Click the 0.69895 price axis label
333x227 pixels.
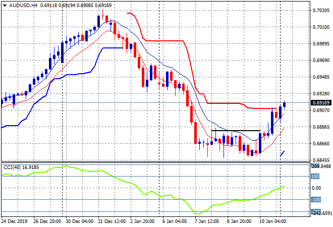[x=321, y=44]
